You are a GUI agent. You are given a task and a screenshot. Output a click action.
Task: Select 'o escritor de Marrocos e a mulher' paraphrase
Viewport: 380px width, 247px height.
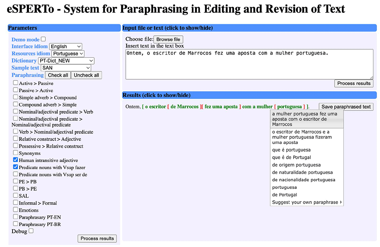[x=307, y=137]
